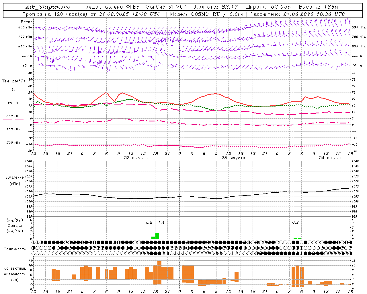Click the red 2м temperature legend line
This screenshot has width=367, height=294.
coord(13,93)
